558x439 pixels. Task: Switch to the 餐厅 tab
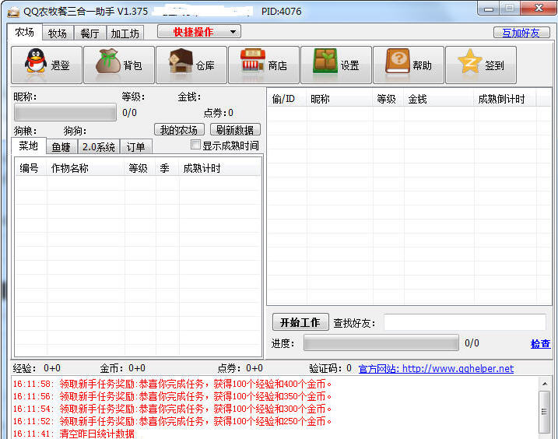click(90, 33)
